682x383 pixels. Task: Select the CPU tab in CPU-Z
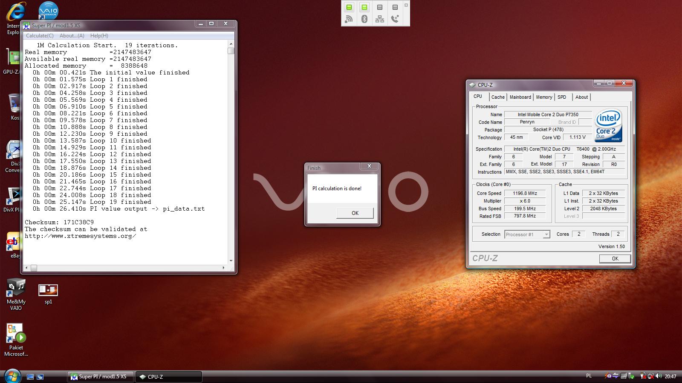pos(478,96)
